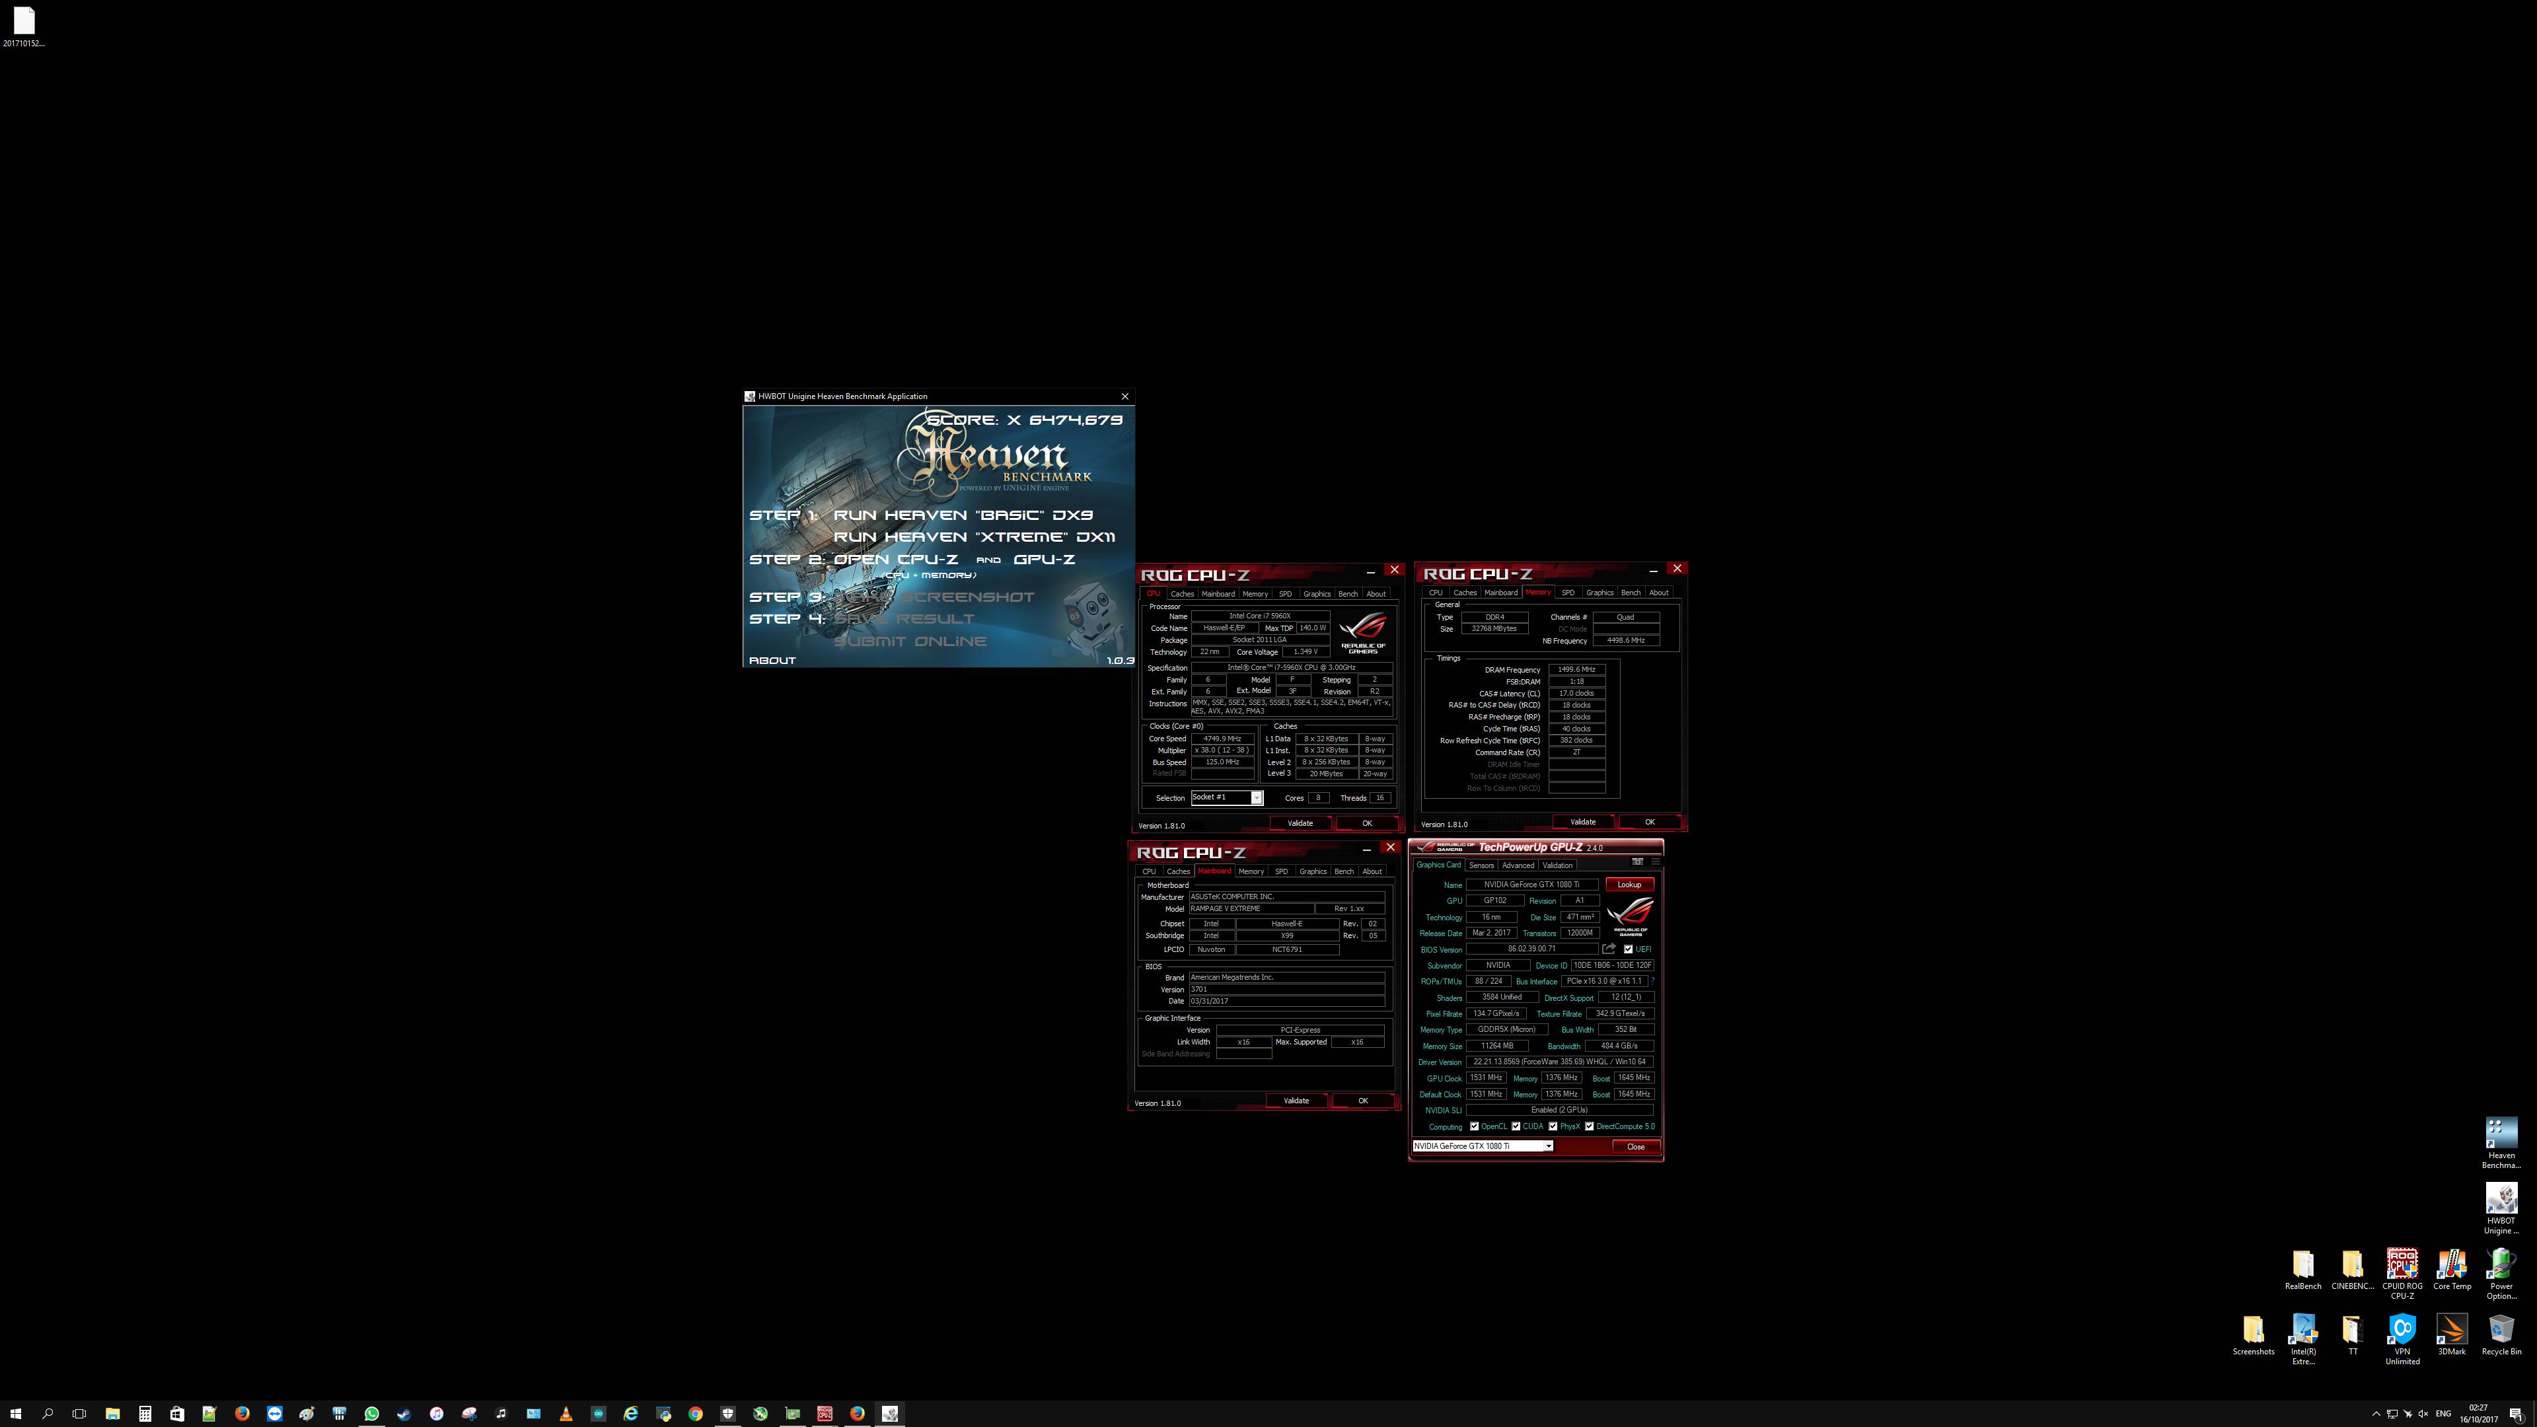This screenshot has width=2537, height=1427.
Task: Click the muted volume icon in system tray
Action: (2423, 1414)
